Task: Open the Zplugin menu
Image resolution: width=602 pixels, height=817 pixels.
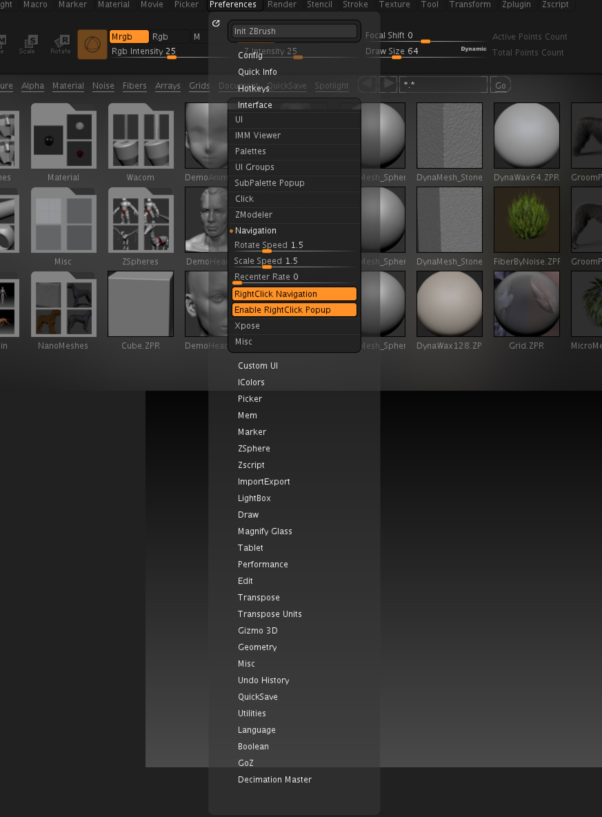Action: click(516, 5)
